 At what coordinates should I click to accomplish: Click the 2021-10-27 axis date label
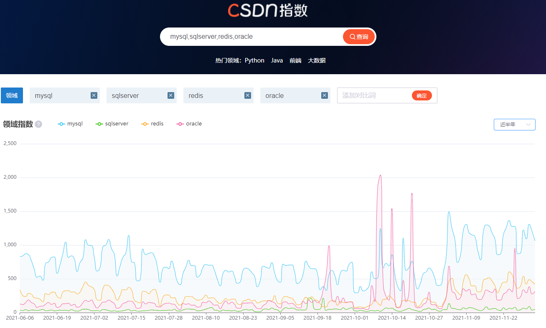(x=429, y=318)
